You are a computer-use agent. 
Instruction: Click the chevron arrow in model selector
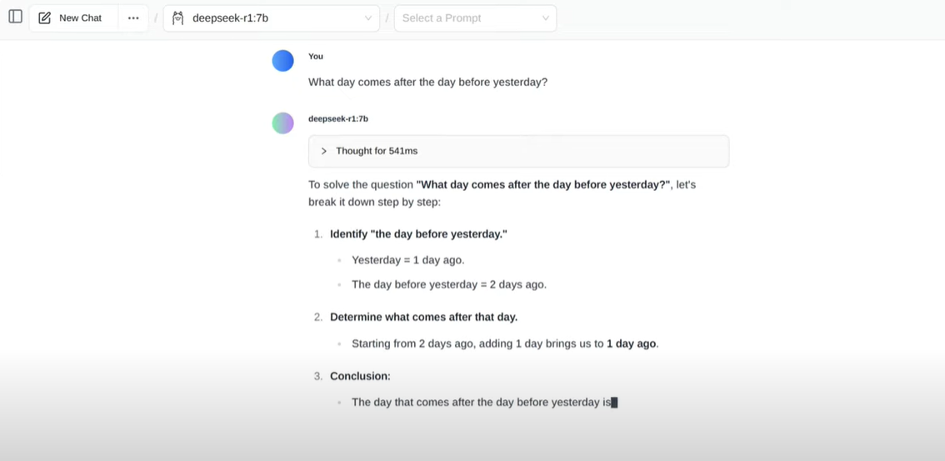(367, 18)
